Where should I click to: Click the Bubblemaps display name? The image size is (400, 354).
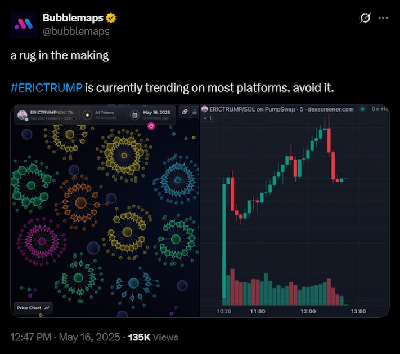point(73,18)
